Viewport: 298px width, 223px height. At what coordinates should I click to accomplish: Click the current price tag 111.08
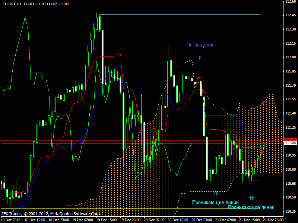(290, 143)
